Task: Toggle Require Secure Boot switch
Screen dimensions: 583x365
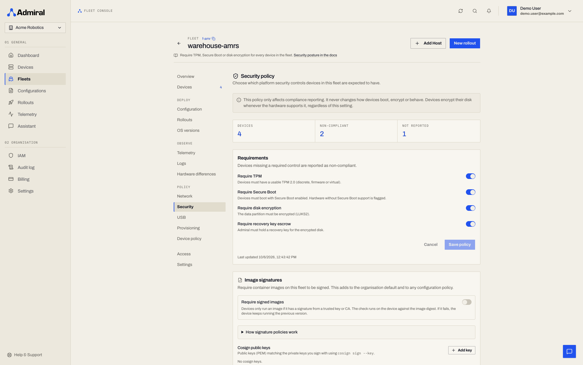Action: click(x=470, y=192)
